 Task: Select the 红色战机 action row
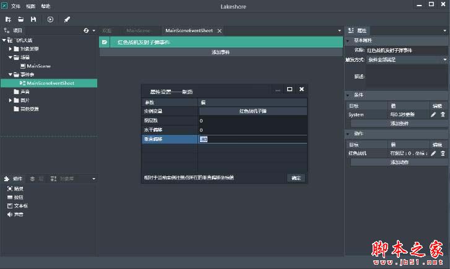click(387, 153)
